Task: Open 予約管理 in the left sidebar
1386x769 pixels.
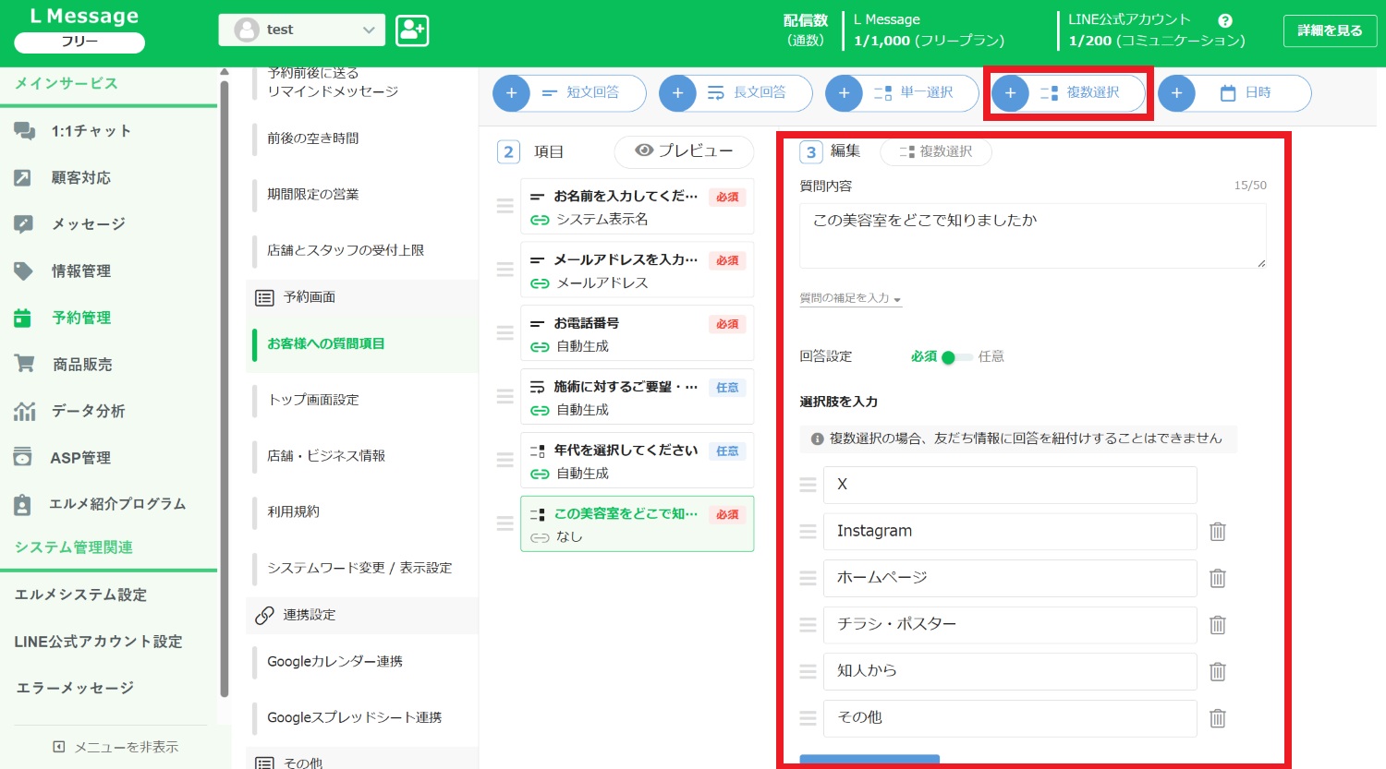Action: tap(81, 318)
